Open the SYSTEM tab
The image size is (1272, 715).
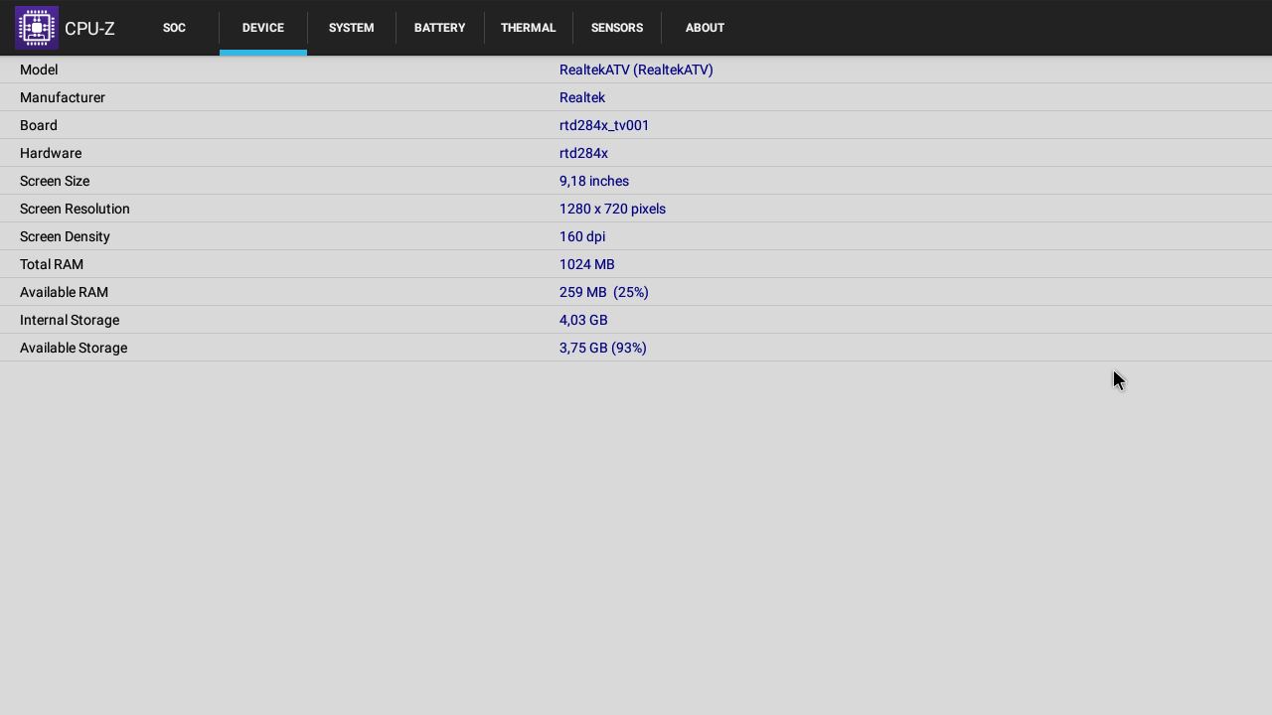pos(352,28)
